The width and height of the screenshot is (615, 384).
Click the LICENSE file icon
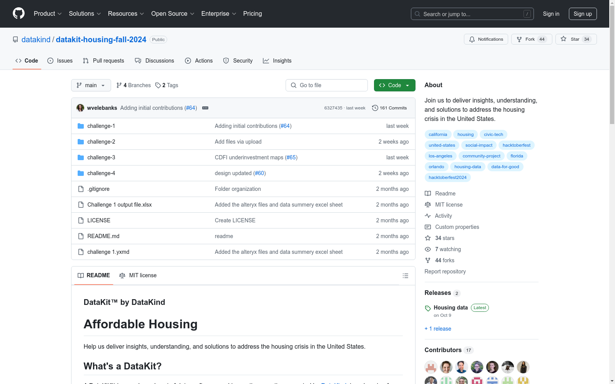click(x=81, y=220)
